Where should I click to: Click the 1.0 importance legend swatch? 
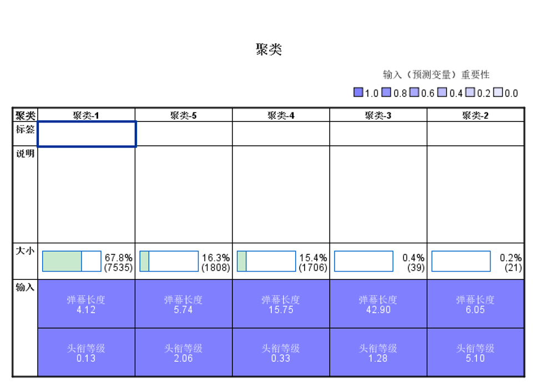[358, 93]
